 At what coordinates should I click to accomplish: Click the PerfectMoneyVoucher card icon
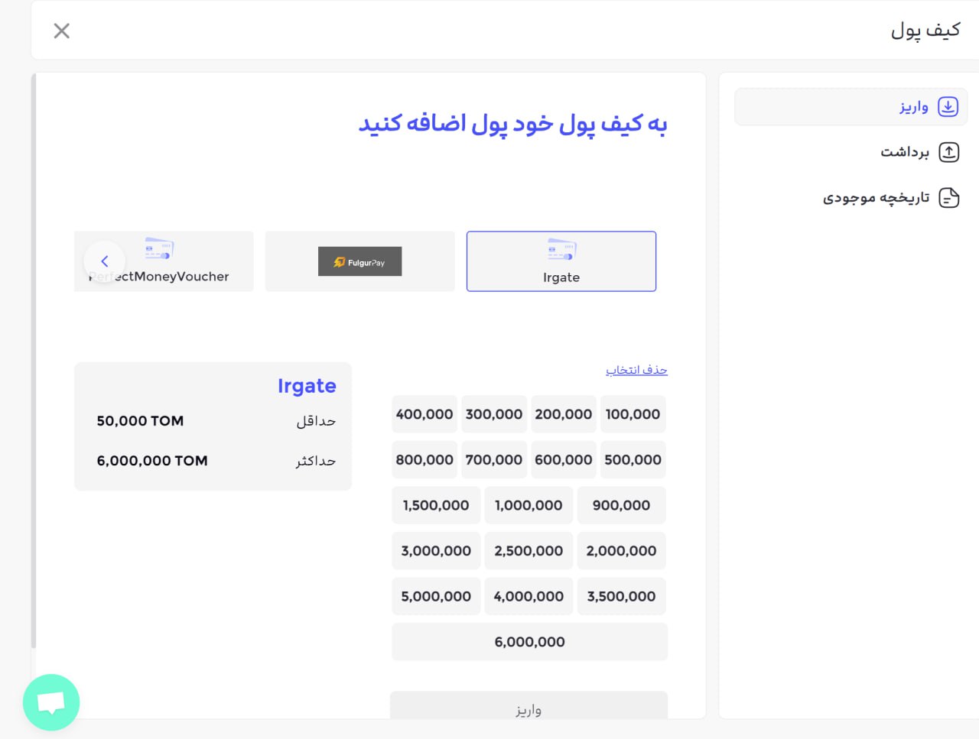[158, 248]
